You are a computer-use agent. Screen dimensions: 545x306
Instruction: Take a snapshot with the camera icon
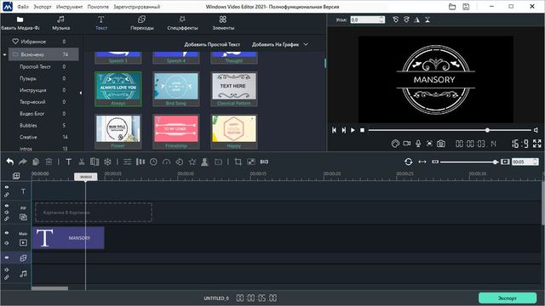pos(441,144)
